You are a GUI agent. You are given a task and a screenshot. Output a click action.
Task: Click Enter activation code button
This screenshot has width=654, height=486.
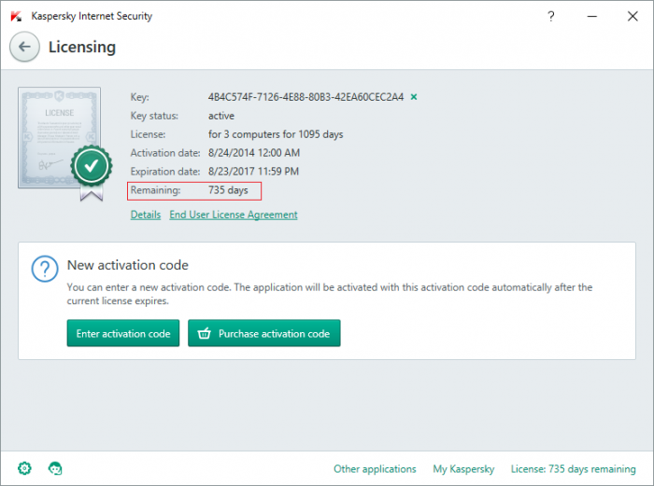[123, 333]
